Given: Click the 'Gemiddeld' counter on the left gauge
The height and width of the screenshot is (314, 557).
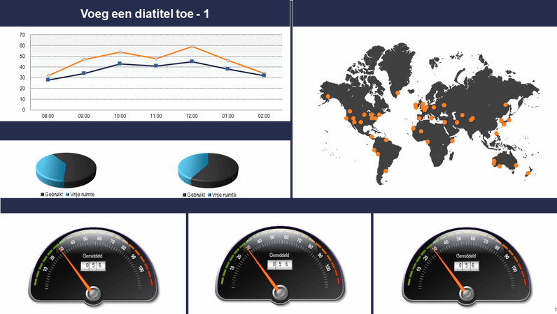Looking at the screenshot, I should (93, 265).
